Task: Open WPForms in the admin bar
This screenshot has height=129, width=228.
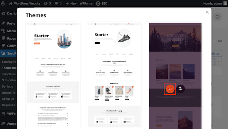Action: [86, 3]
